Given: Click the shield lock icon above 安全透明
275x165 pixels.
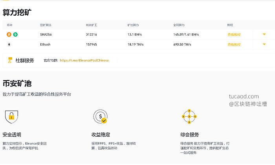Looking at the screenshot, I should 11,117.
